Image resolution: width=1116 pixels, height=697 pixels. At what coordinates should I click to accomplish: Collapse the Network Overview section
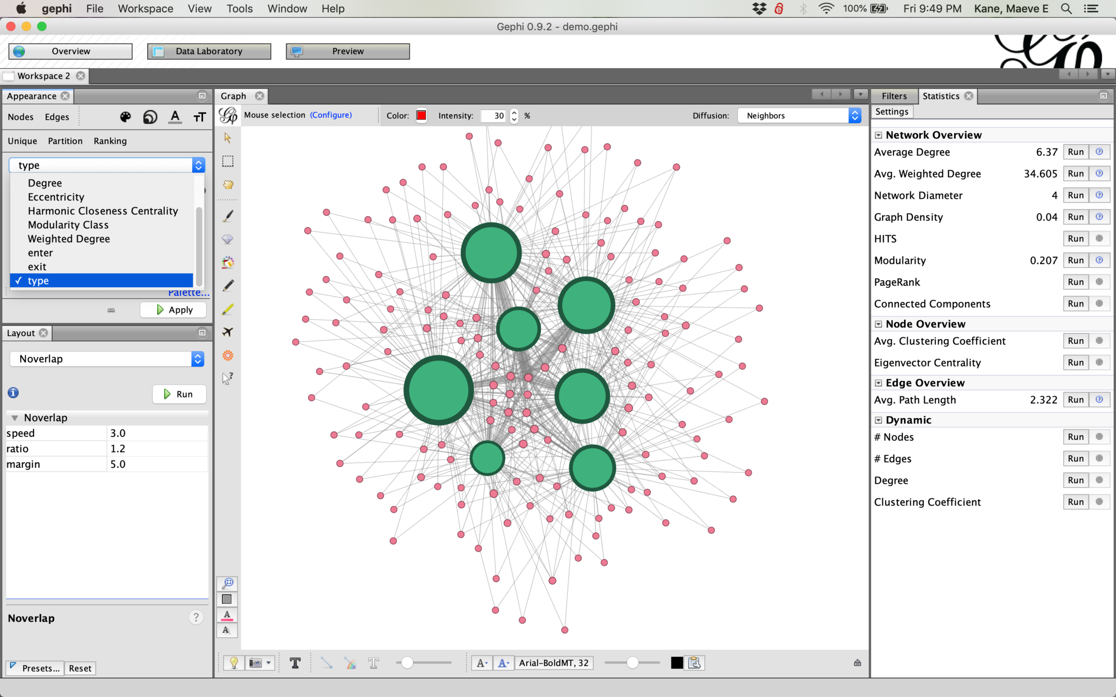pyautogui.click(x=878, y=135)
